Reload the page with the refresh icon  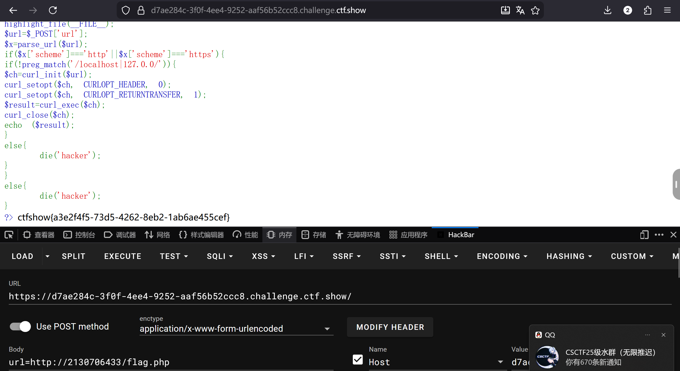pos(53,10)
